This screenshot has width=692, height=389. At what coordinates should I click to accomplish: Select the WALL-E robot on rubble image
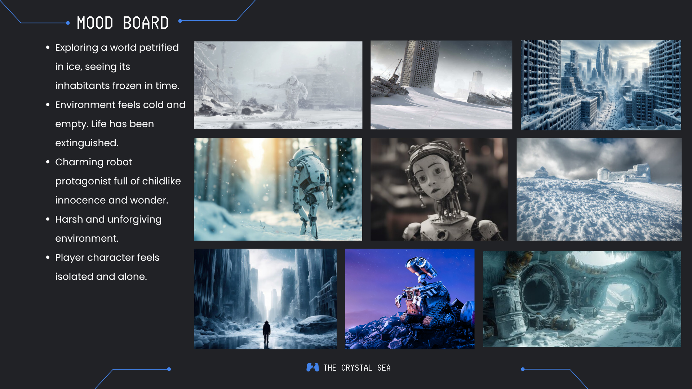[409, 299]
